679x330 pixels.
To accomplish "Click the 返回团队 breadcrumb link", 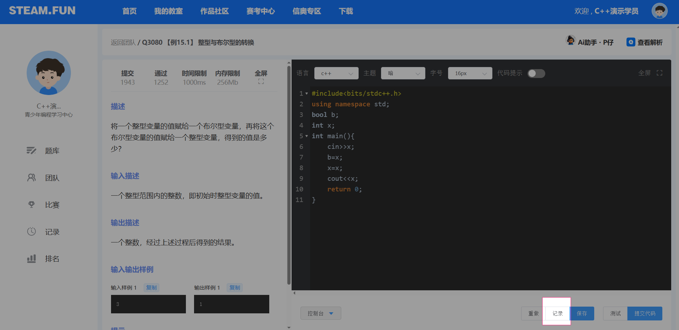I will coord(123,43).
